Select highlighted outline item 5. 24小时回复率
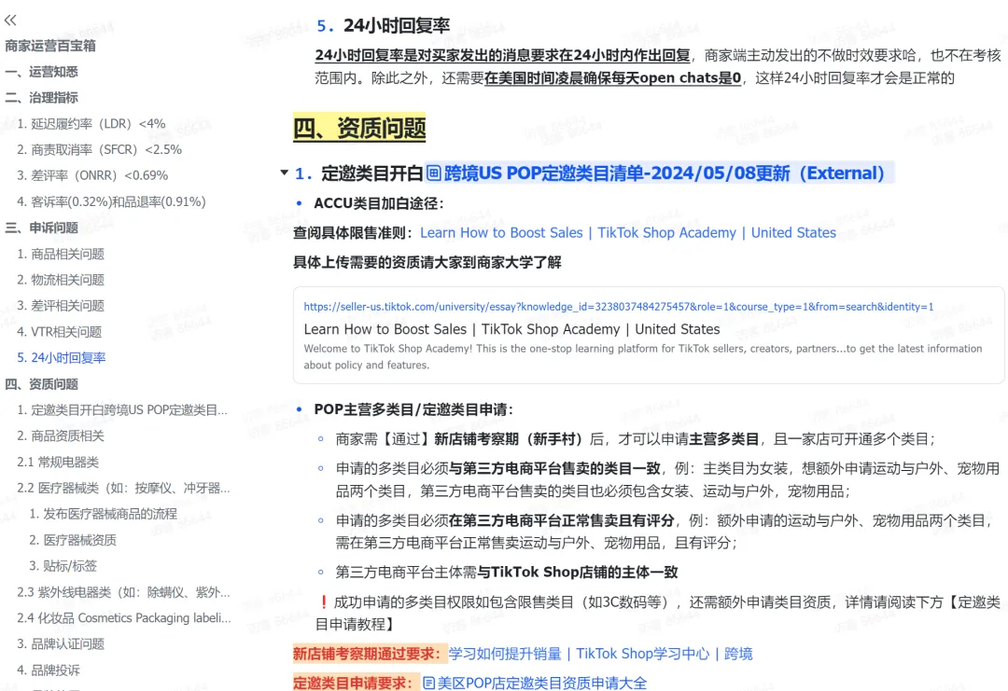This screenshot has height=691, width=1008. pyautogui.click(x=61, y=358)
